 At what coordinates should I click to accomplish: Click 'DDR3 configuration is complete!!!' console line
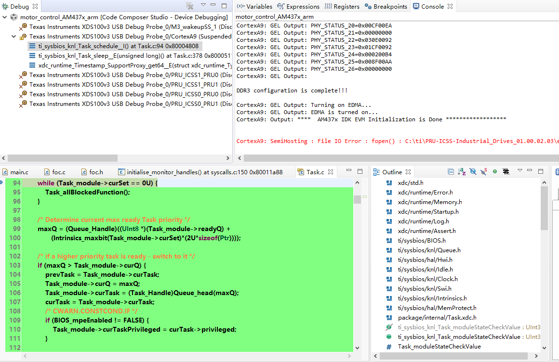coord(292,90)
